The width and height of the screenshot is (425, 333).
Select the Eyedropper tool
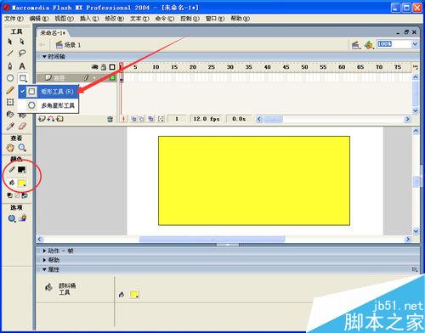(x=10, y=127)
